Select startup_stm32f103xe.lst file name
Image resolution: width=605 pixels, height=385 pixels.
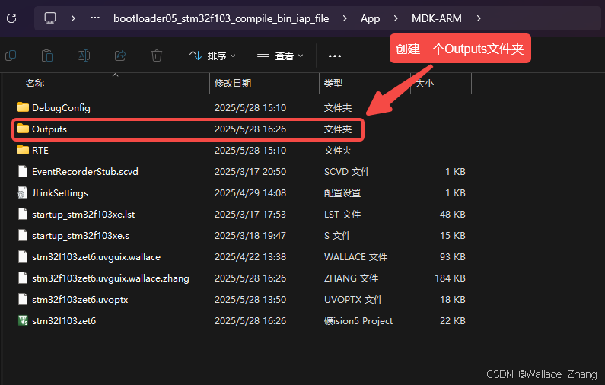point(84,214)
